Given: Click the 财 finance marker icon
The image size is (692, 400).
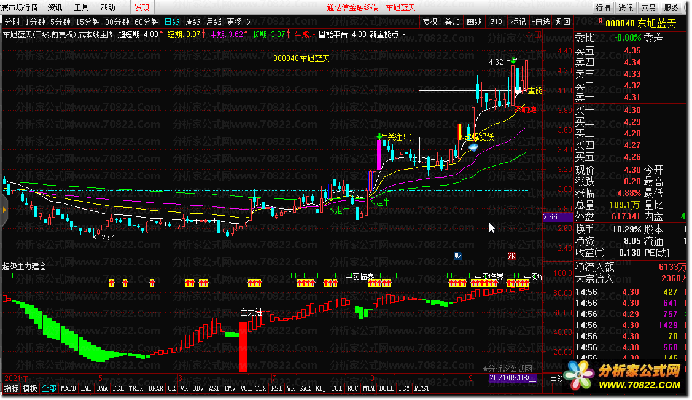Looking at the screenshot, I should point(459,256).
